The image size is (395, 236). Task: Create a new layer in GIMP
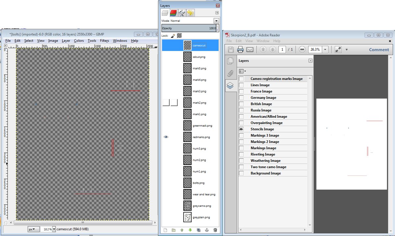pos(166,230)
